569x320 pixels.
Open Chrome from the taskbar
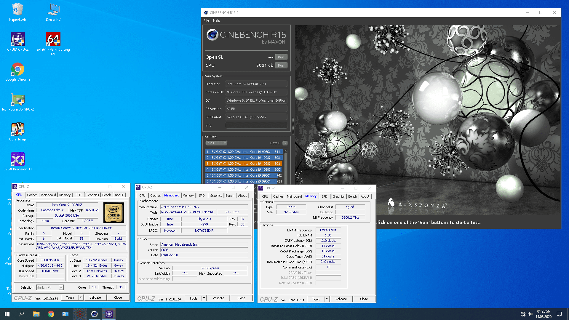pos(51,314)
